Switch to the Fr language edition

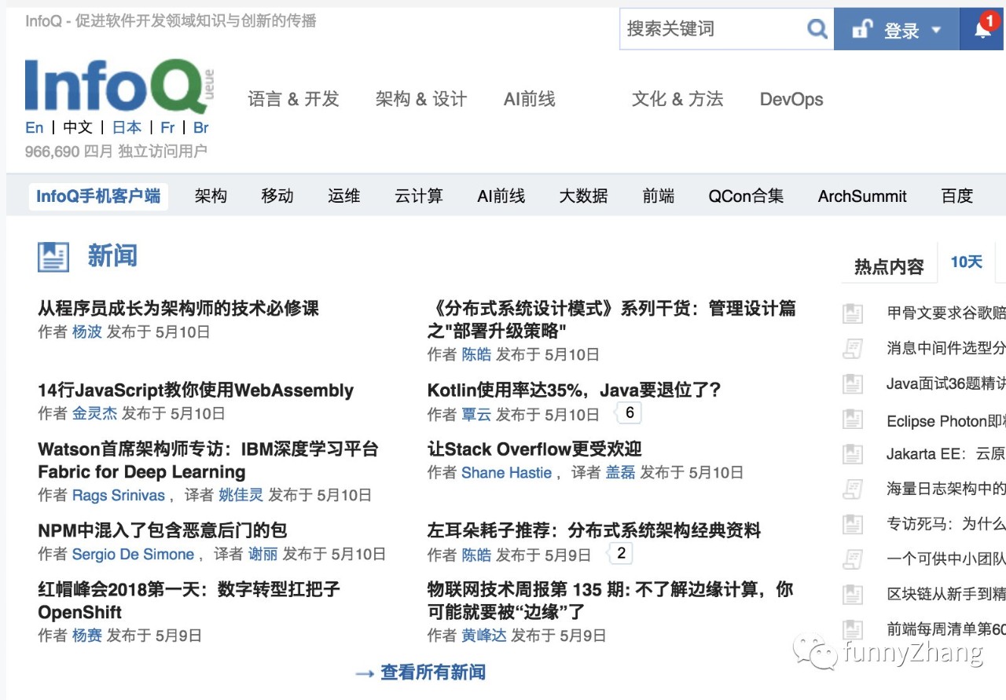coord(167,127)
